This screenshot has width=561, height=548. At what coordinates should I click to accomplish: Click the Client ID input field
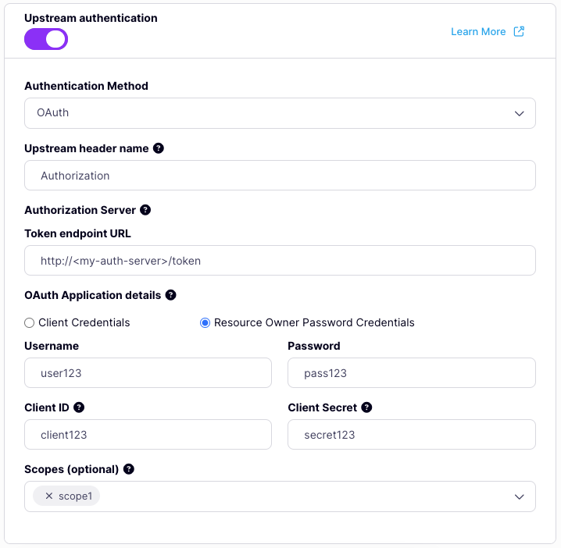point(148,435)
